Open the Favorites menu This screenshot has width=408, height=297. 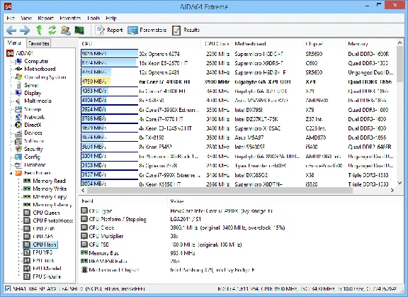tap(70, 18)
